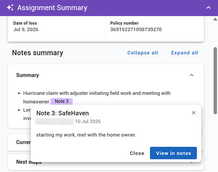Click View in notes button
Screen dimensions: 218x172
[x=173, y=153]
